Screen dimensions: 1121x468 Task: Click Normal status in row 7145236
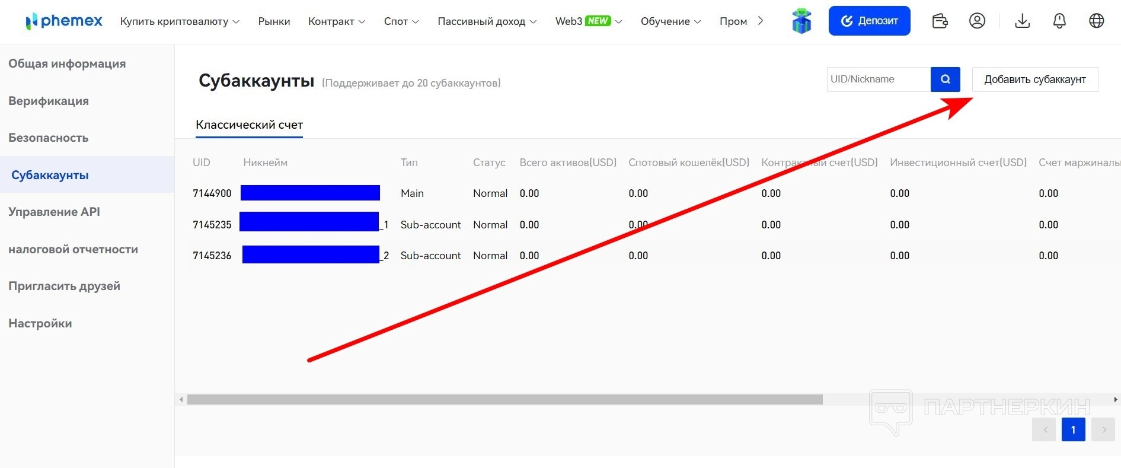coord(490,256)
